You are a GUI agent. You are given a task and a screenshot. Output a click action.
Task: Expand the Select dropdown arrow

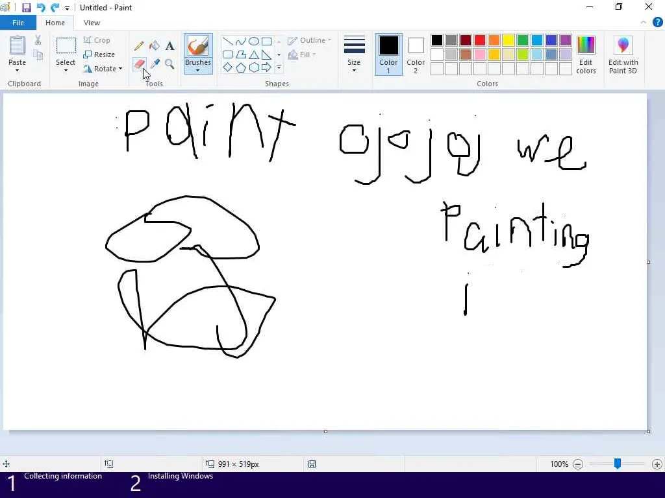pos(66,70)
